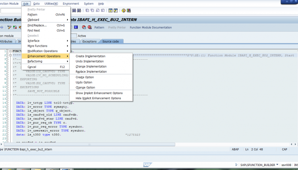Viewport: 298px width, 170px height.
Task: Click the Customize Local Layout monitor icon
Action: click(x=129, y=11)
